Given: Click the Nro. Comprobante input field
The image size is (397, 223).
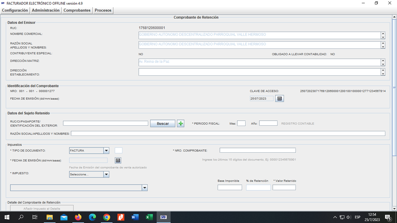Looking at the screenshot, I should (x=257, y=150).
